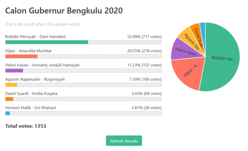Click the yellow Agusrin Najamudin bar fill
The image size is (248, 151).
11,85
